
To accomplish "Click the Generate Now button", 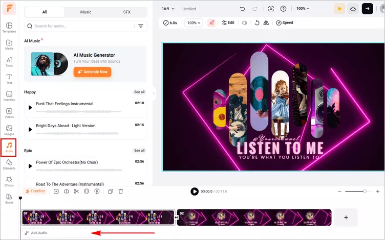I will click(x=92, y=72).
